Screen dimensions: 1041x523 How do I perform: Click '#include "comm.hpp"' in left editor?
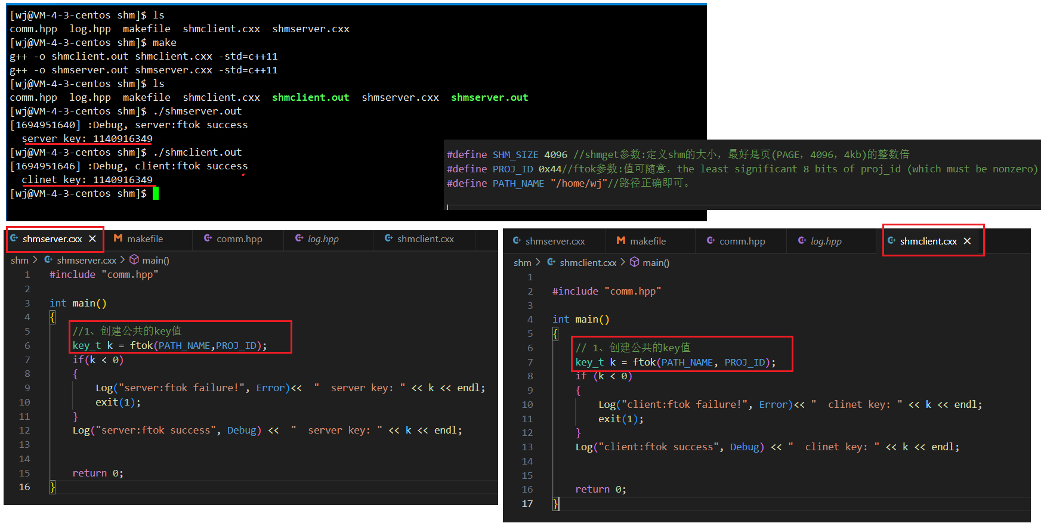104,275
